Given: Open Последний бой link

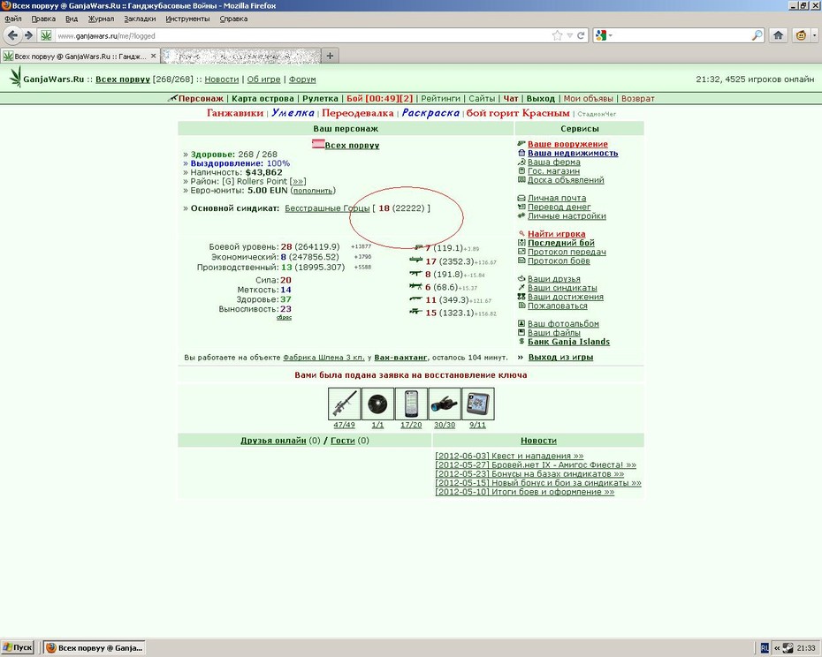Looking at the screenshot, I should (561, 243).
